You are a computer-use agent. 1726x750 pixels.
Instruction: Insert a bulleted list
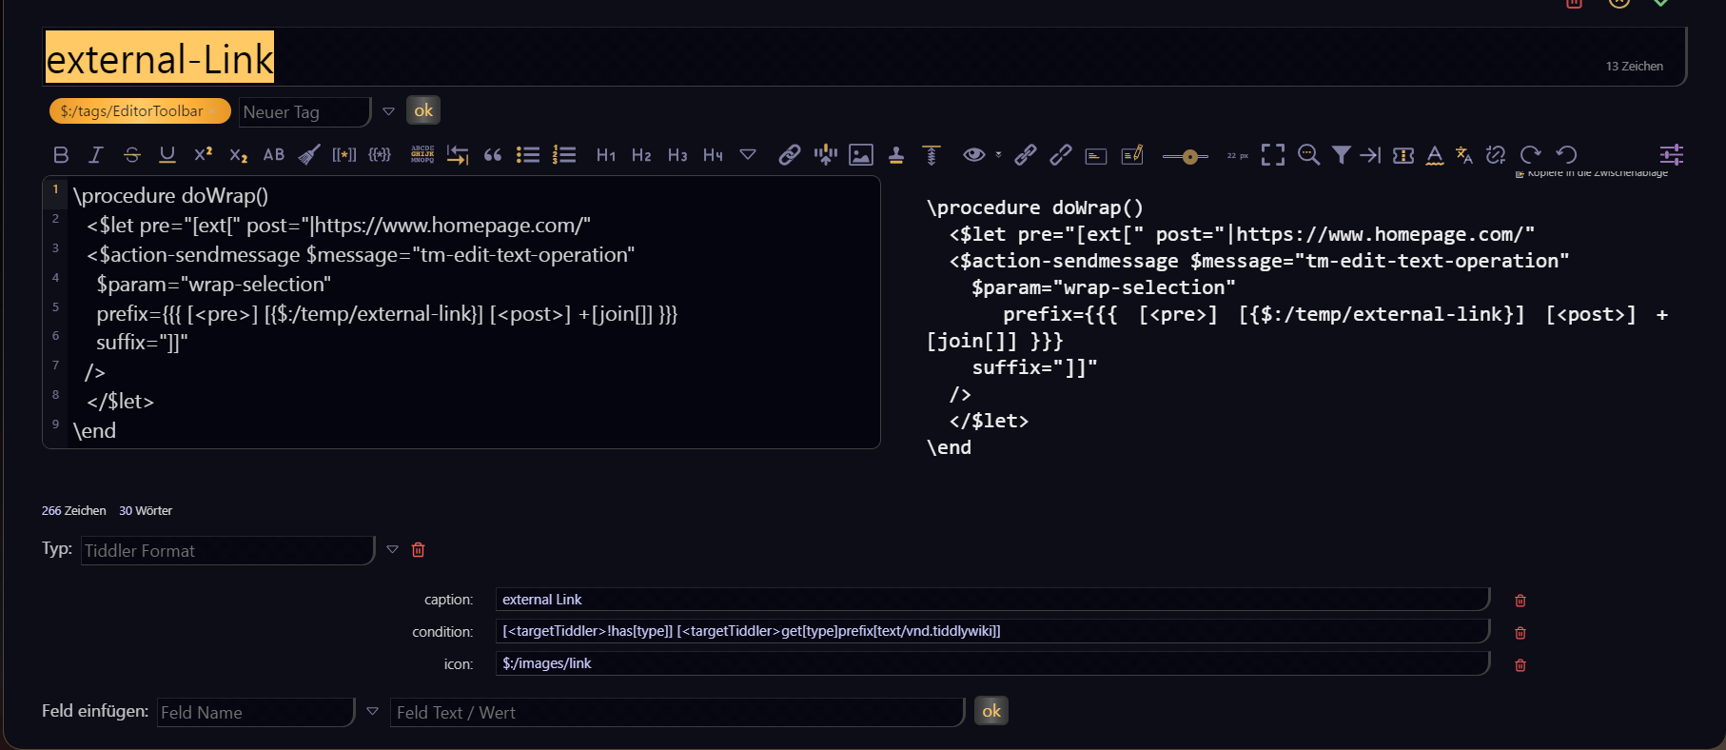tap(528, 155)
